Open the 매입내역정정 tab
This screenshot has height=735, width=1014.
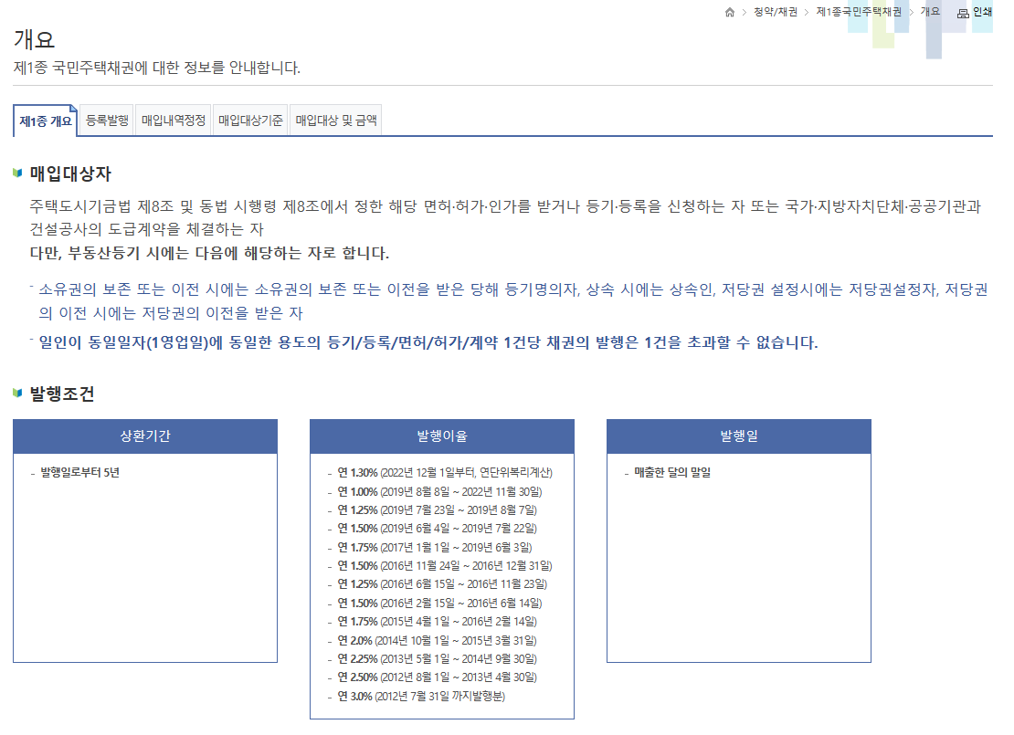pyautogui.click(x=175, y=119)
